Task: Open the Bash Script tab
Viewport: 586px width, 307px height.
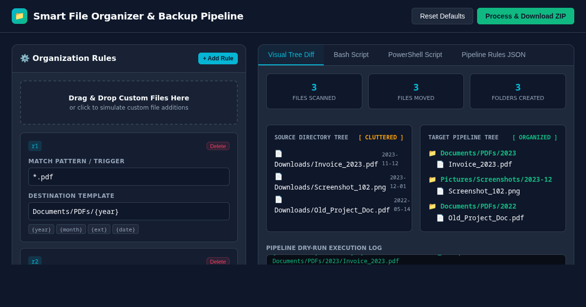Action: pyautogui.click(x=351, y=55)
